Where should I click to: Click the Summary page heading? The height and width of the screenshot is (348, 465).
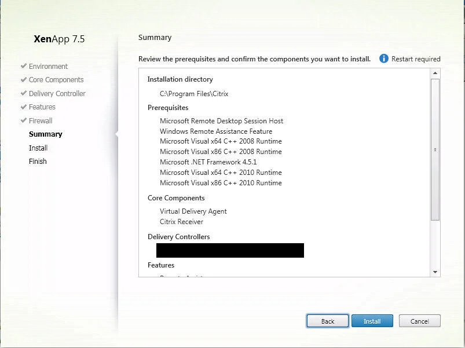[x=155, y=38]
